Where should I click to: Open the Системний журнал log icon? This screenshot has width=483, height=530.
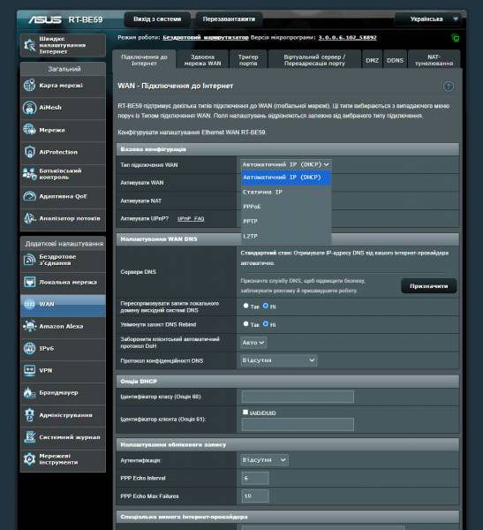[x=29, y=437]
